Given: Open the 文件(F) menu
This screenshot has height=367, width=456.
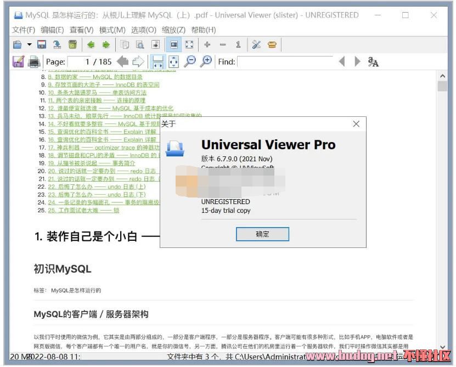Looking at the screenshot, I should pyautogui.click(x=24, y=30).
